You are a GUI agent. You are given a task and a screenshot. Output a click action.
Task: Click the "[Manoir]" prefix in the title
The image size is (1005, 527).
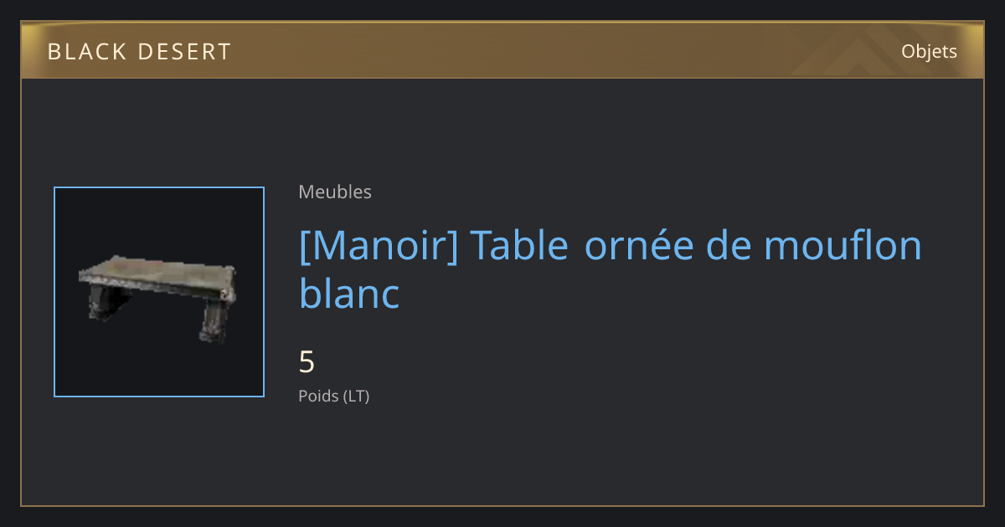(x=379, y=245)
